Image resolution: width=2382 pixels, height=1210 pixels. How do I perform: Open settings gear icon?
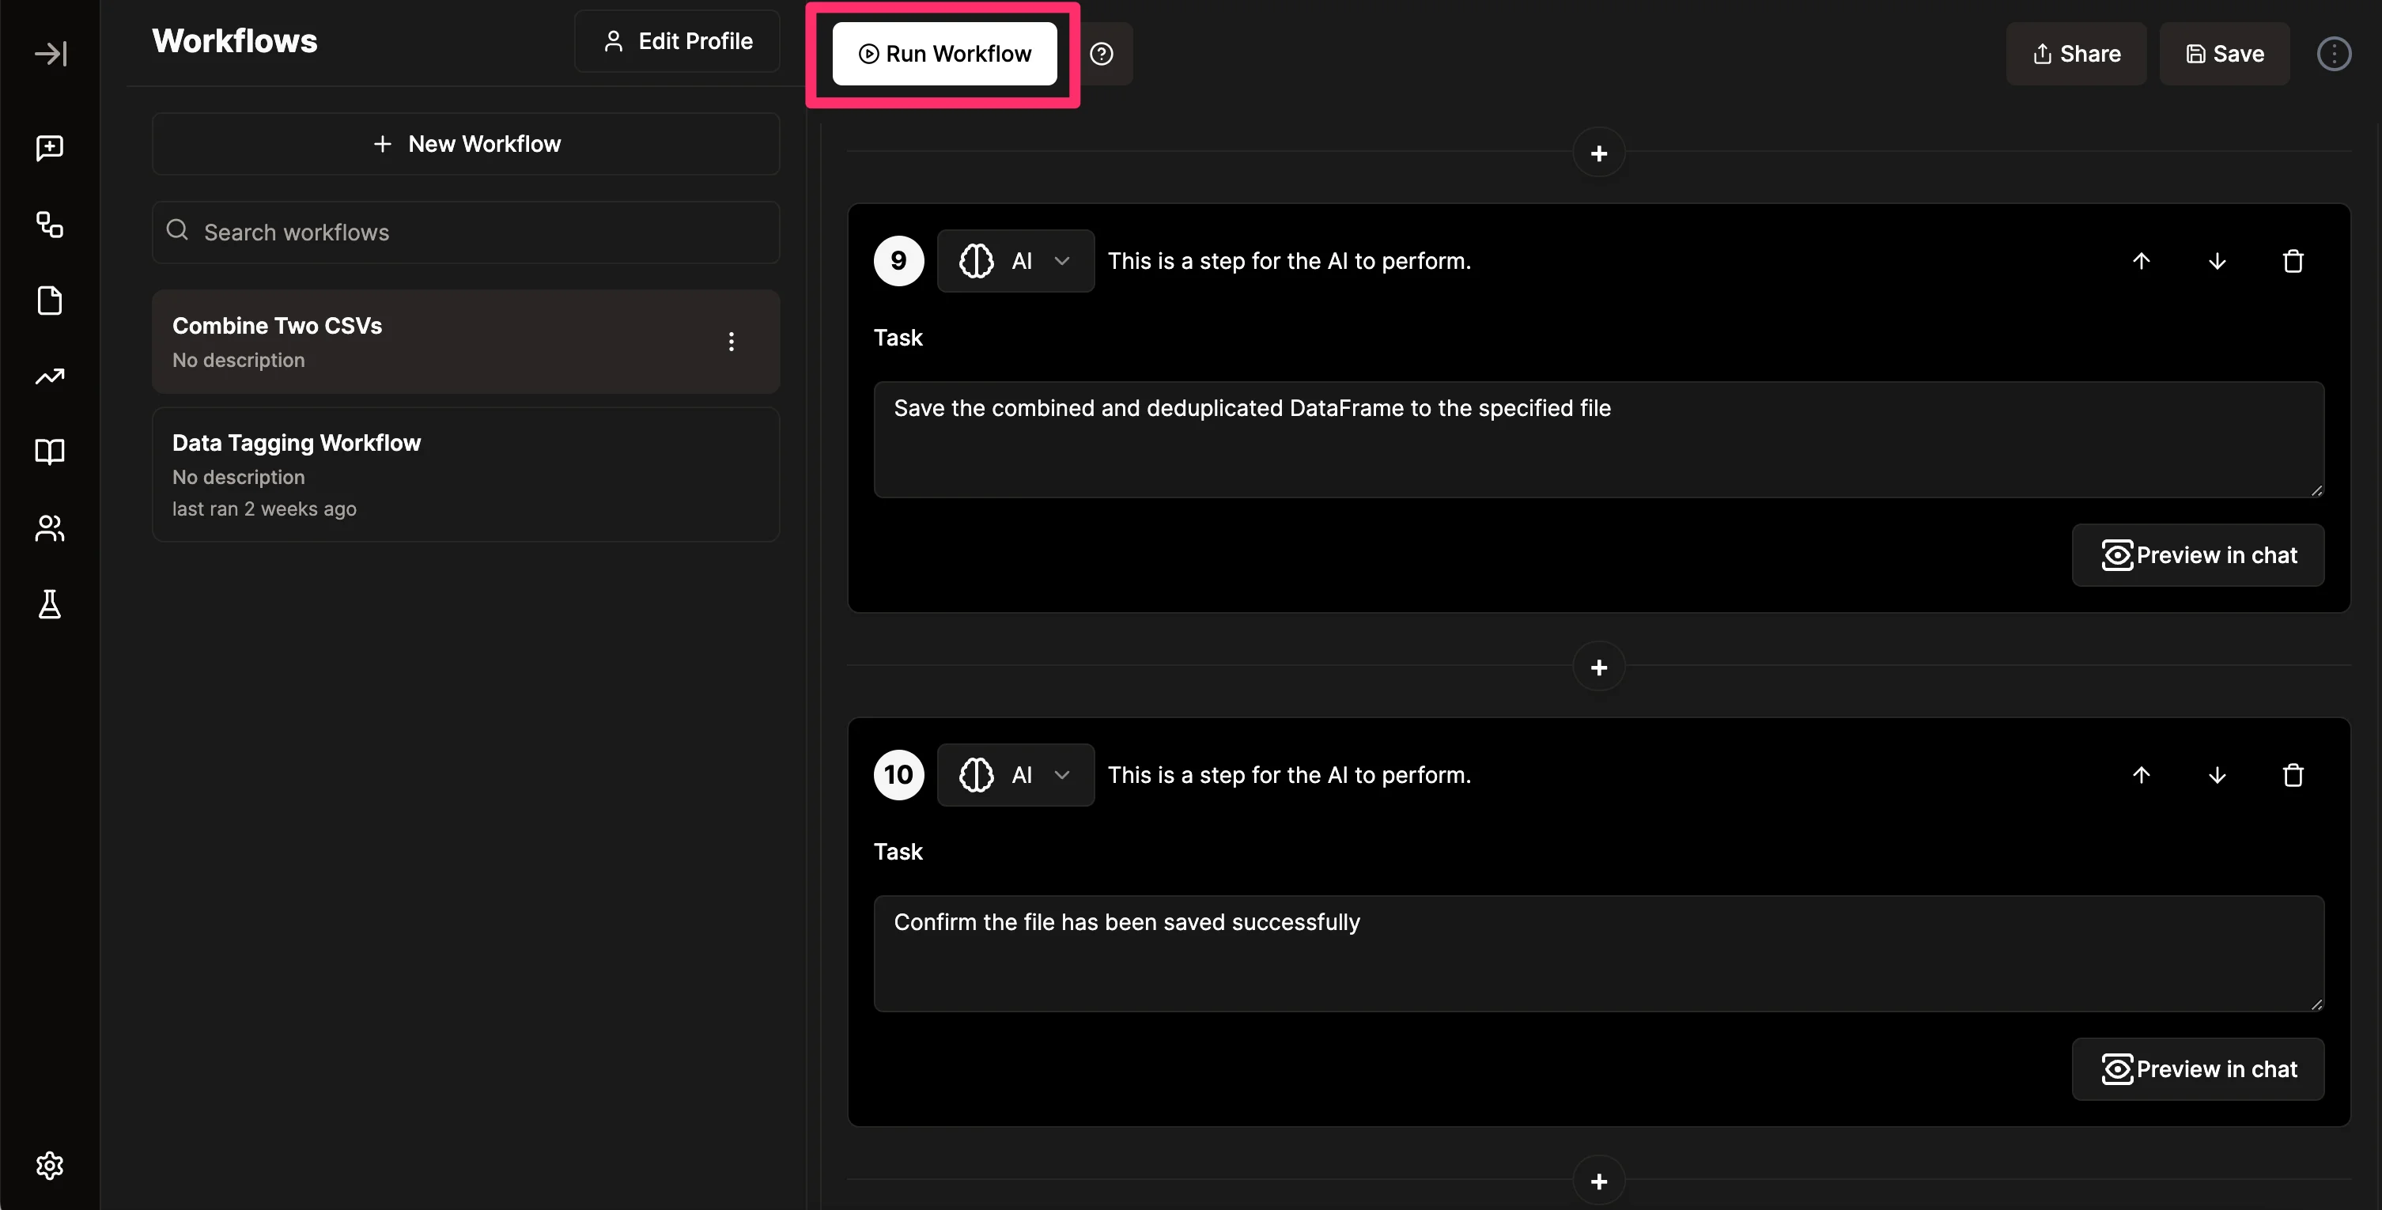click(50, 1166)
